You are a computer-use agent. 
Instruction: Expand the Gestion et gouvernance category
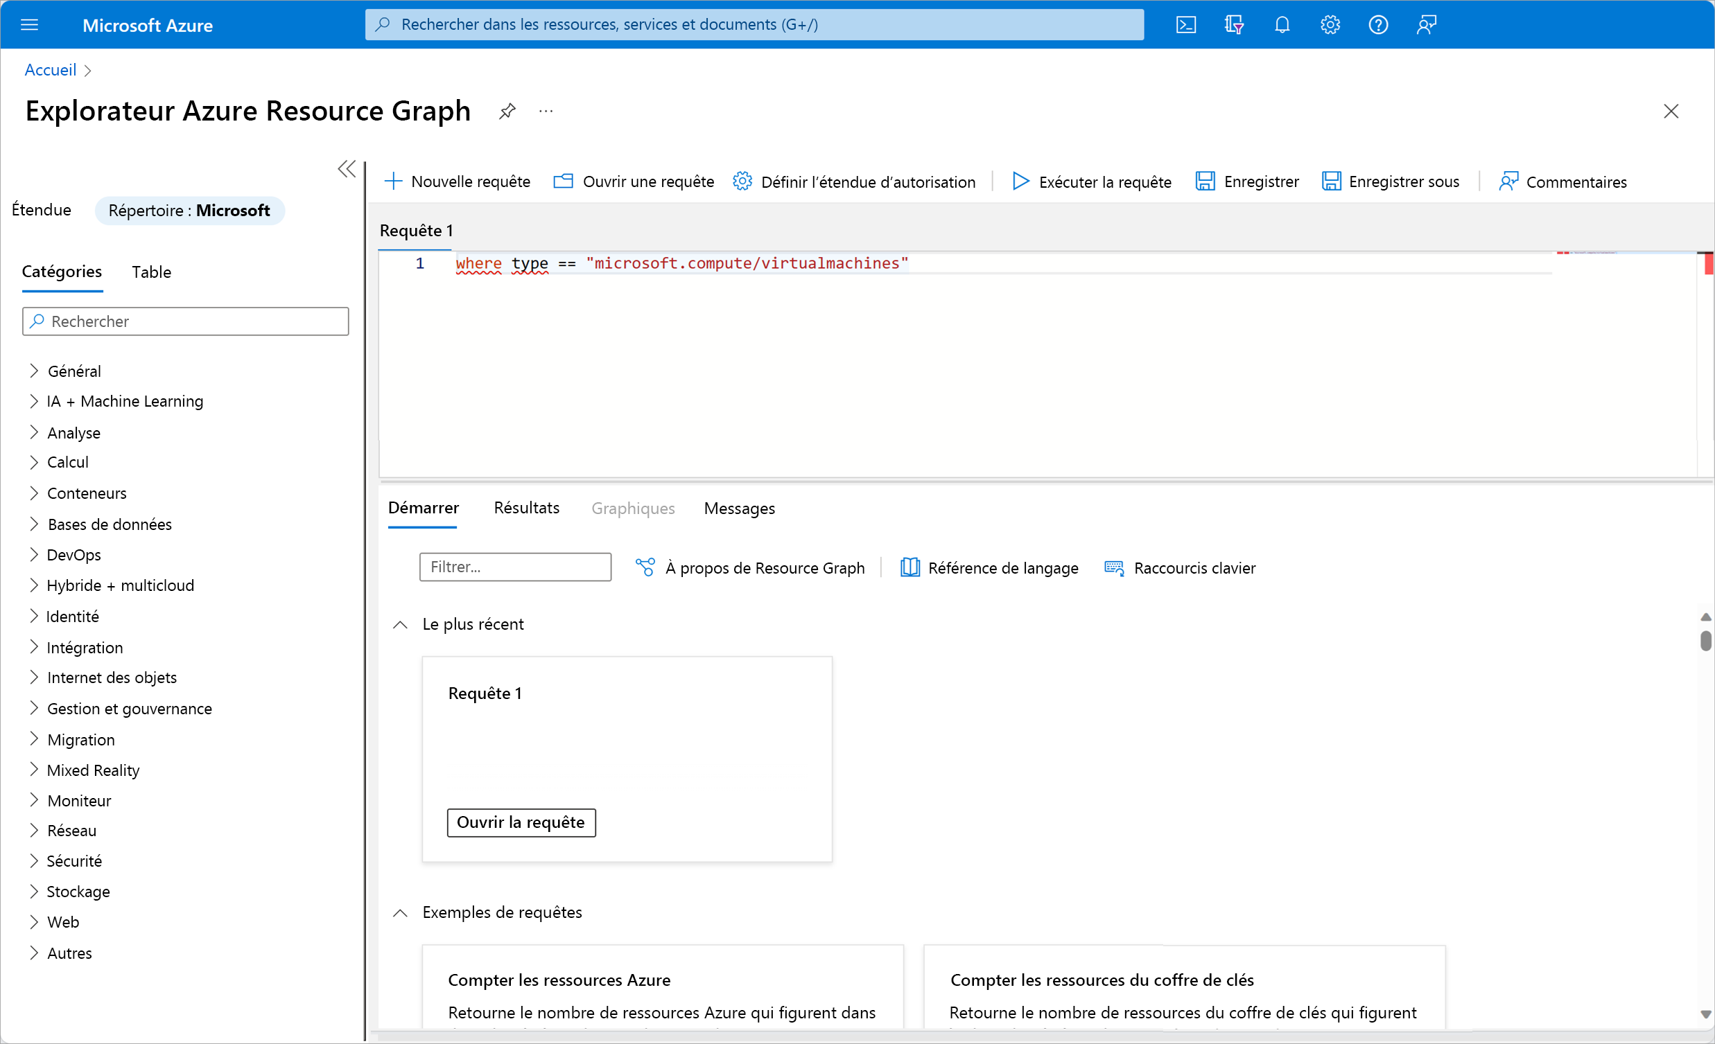click(x=34, y=709)
